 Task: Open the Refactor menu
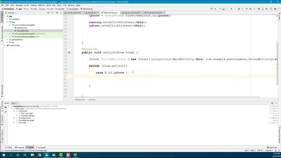41,5
